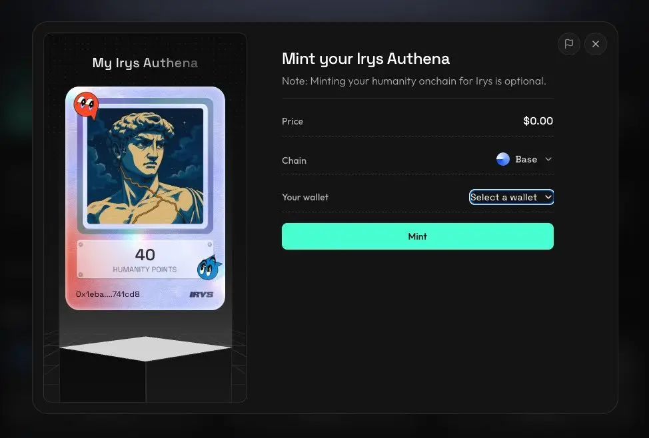Click the $0.00 price value
649x438 pixels.
538,120
